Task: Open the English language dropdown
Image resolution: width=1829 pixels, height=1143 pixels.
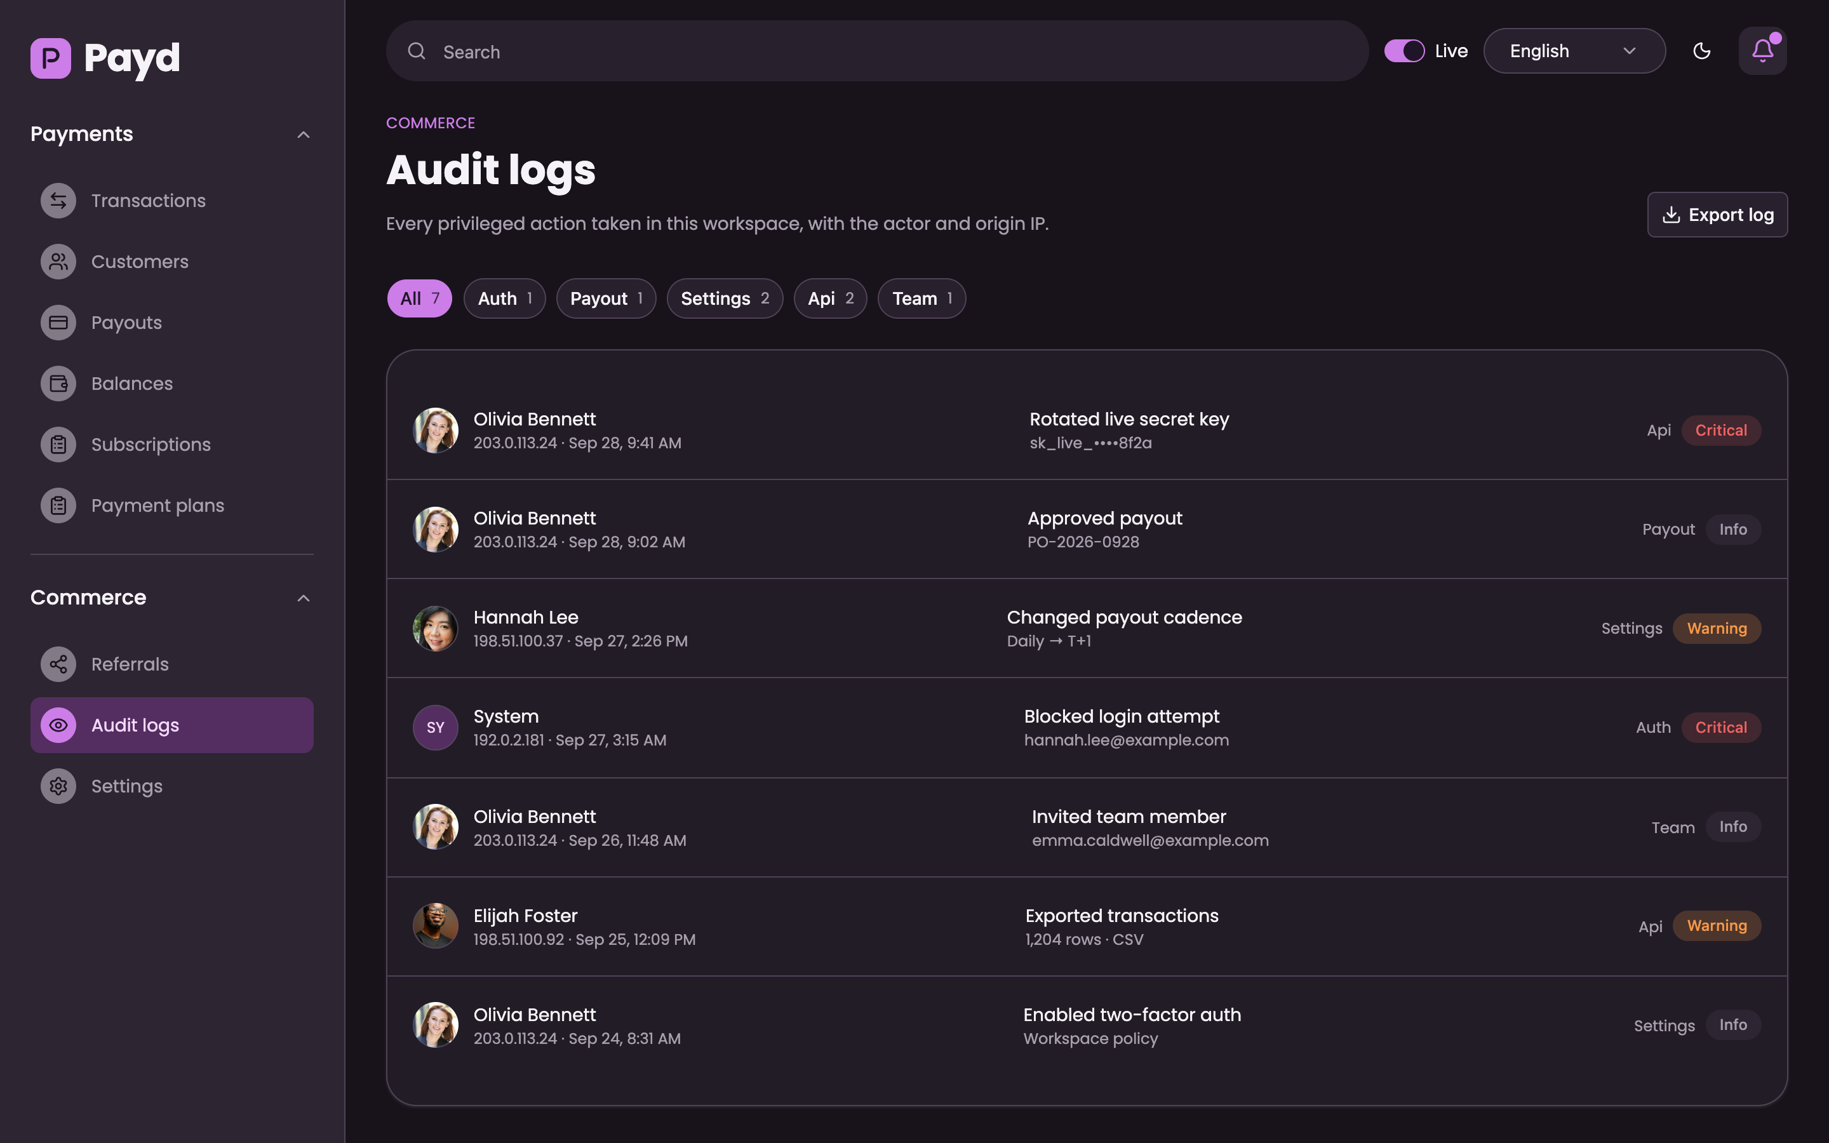Action: coord(1574,51)
